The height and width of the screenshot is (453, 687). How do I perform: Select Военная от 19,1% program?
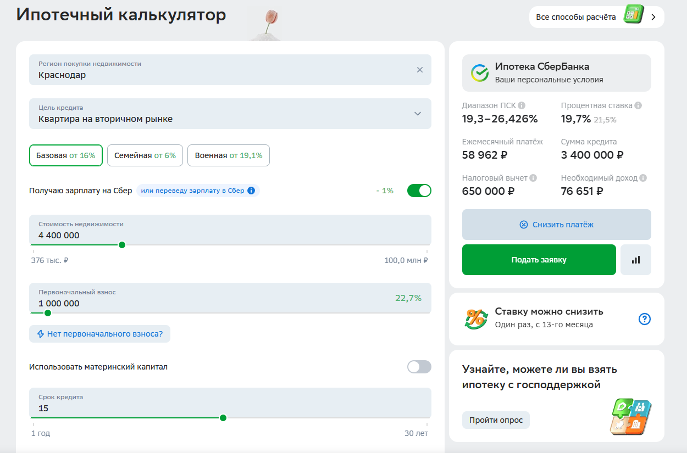point(229,155)
